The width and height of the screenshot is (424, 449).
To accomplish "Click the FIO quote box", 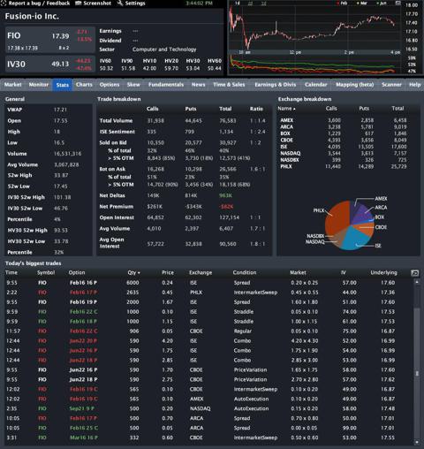I will (x=50, y=40).
